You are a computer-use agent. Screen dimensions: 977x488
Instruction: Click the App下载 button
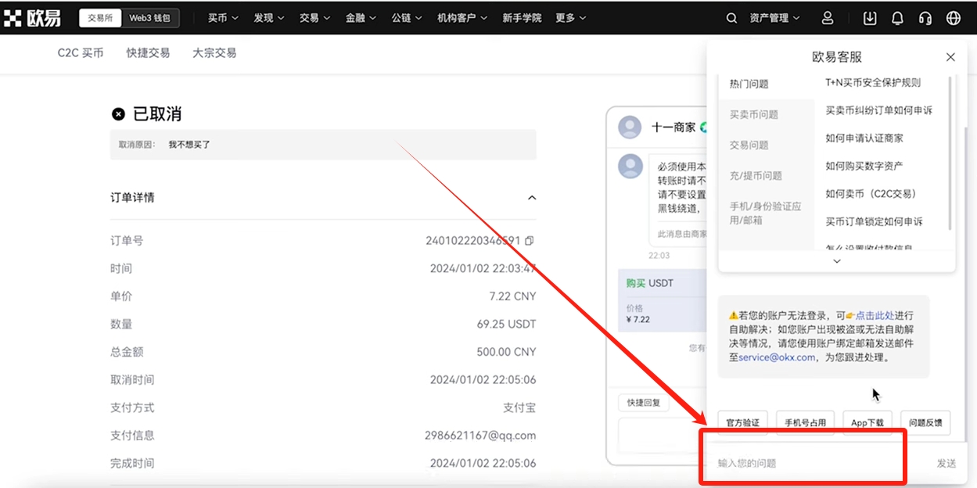point(867,422)
